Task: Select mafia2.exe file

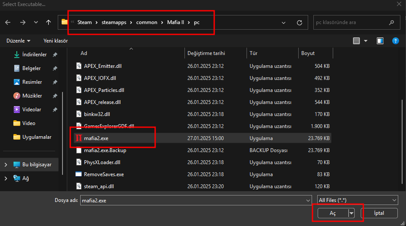Action: (x=96, y=138)
